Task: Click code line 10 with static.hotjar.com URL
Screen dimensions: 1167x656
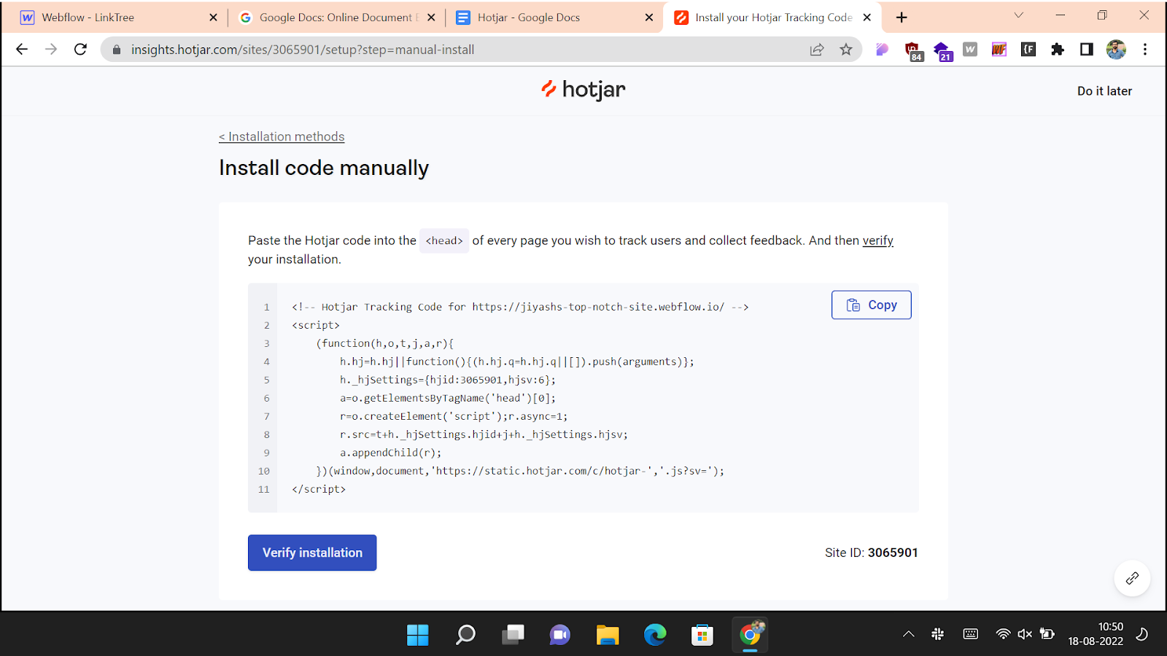Action: (x=520, y=471)
